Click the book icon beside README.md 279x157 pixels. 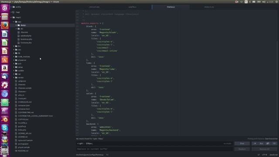[16, 151]
